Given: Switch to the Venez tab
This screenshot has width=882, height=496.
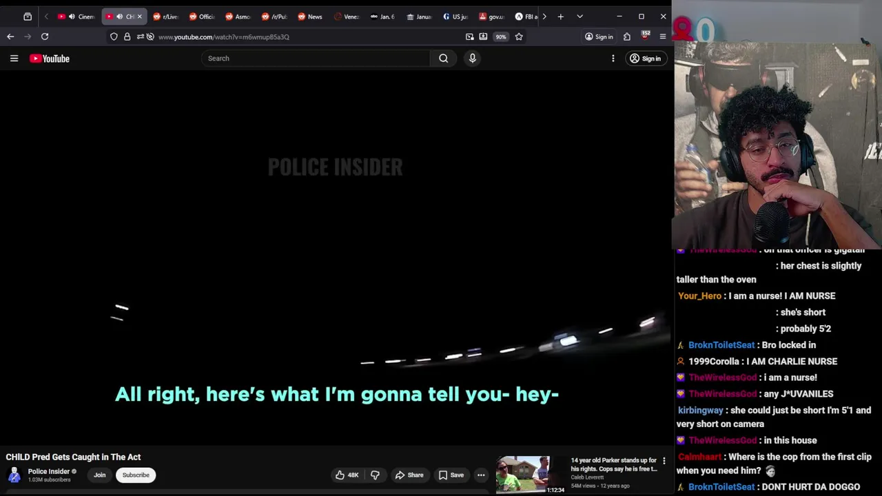Looking at the screenshot, I should pyautogui.click(x=347, y=17).
